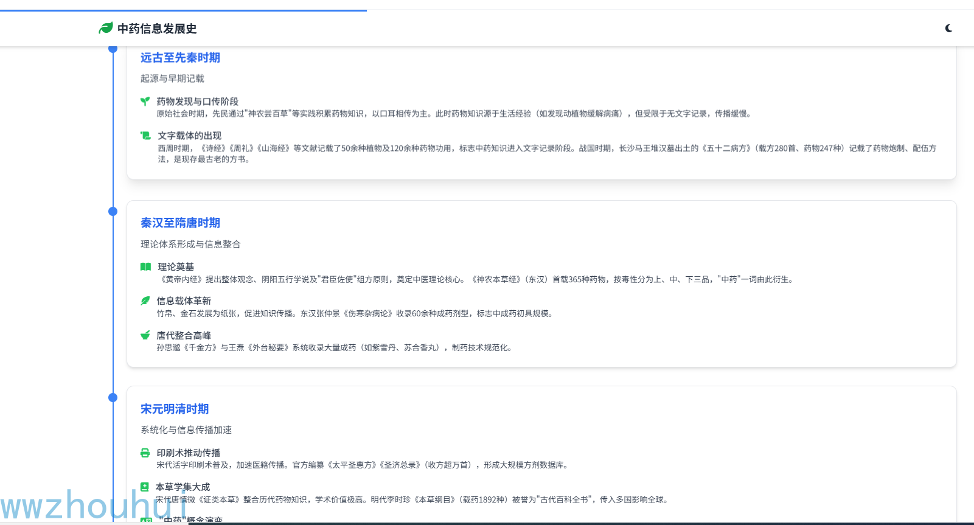Click the paragraph starting 《黄帝内经》提出整体观念
The width and height of the screenshot is (974, 525).
point(476,279)
